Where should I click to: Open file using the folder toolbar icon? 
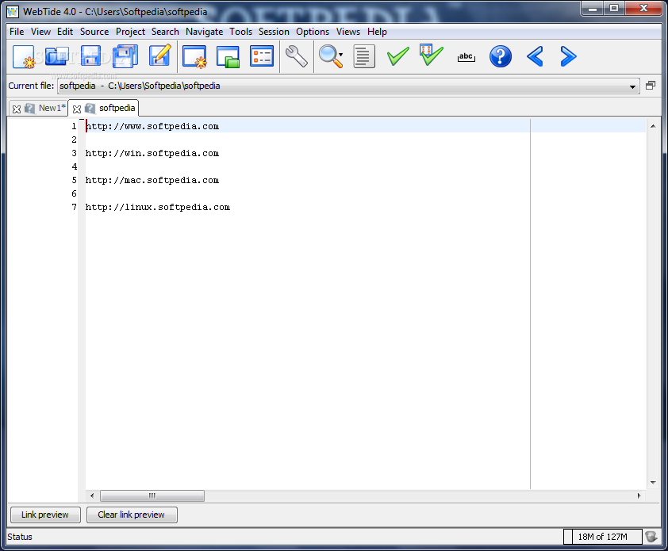[57, 56]
